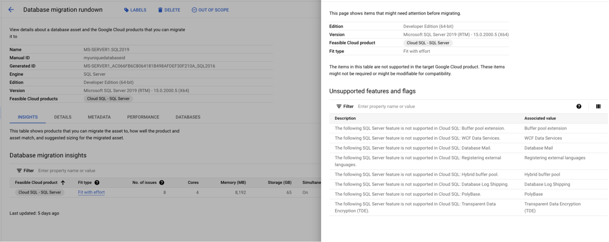This screenshot has height=242, width=609.
Task: Switch to the Insights tab
Action: [28, 117]
